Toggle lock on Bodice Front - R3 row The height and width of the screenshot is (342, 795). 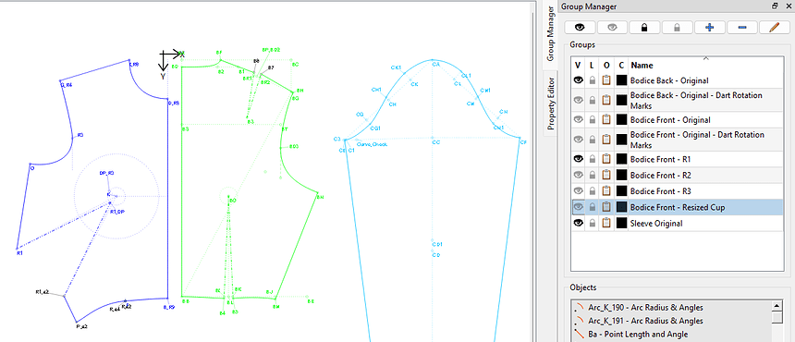click(x=593, y=191)
